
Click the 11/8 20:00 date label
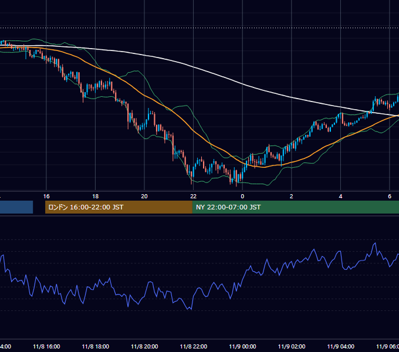pos(144,347)
